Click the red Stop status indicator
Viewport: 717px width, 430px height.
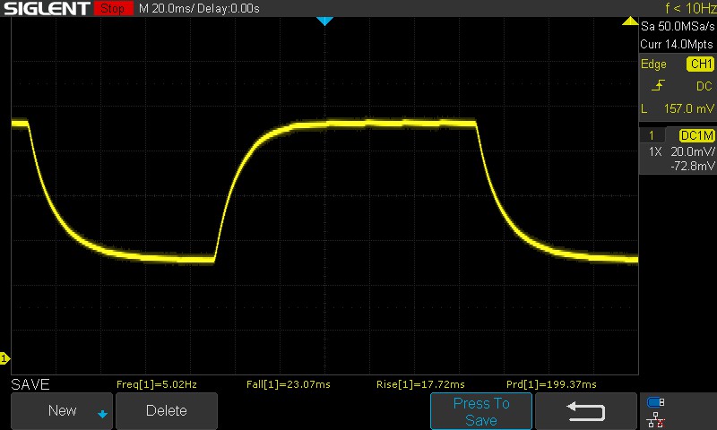pos(113,8)
